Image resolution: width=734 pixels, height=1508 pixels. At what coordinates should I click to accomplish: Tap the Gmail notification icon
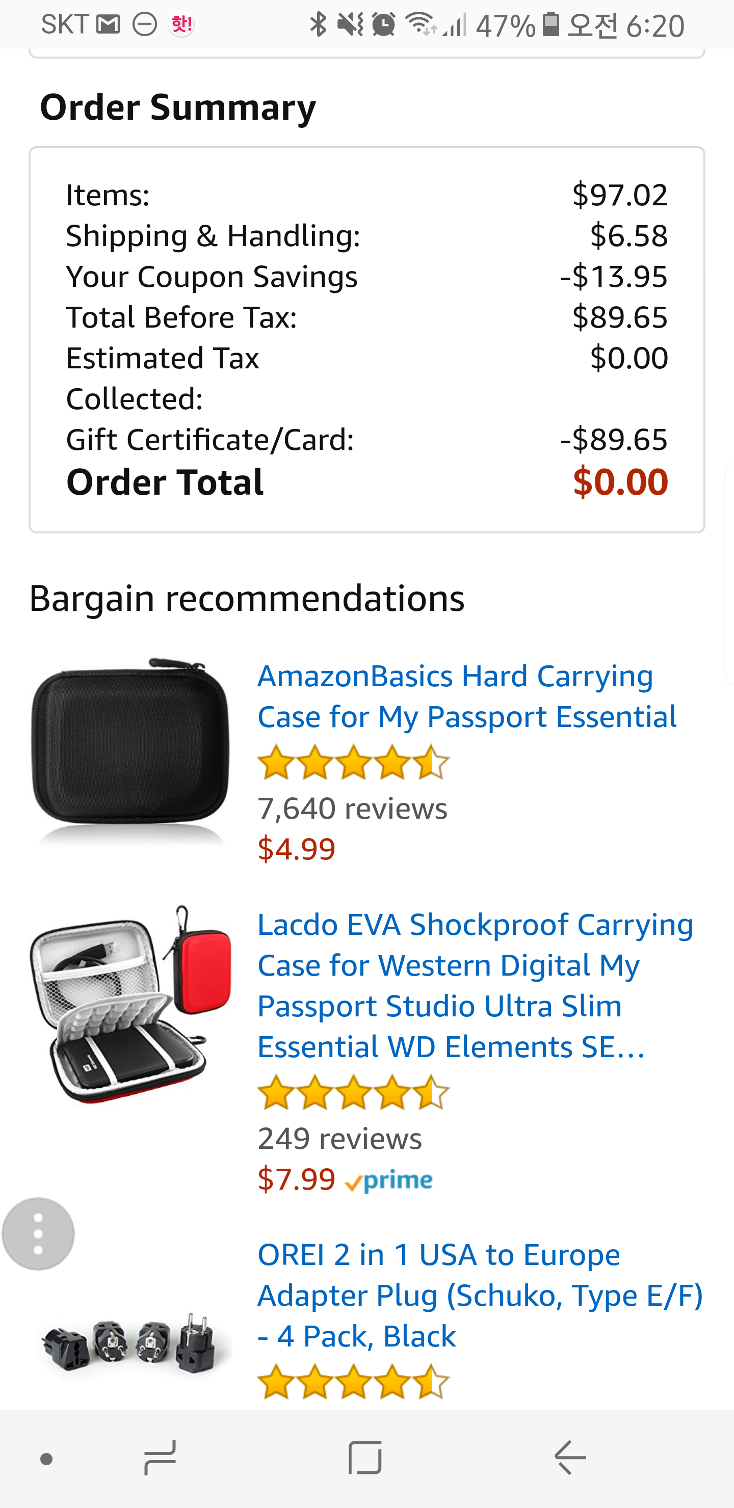pos(108,24)
